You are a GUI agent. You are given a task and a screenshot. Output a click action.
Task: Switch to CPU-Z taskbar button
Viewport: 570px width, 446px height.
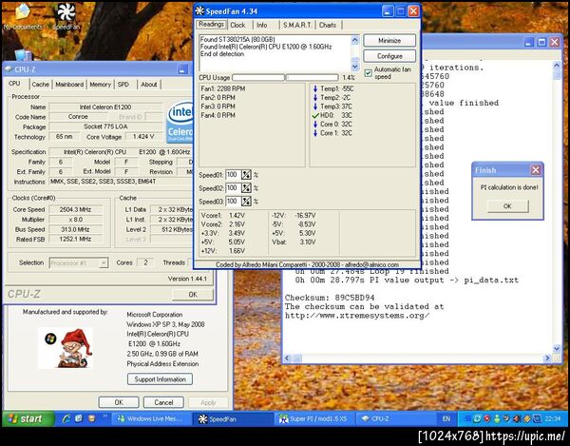(395, 418)
